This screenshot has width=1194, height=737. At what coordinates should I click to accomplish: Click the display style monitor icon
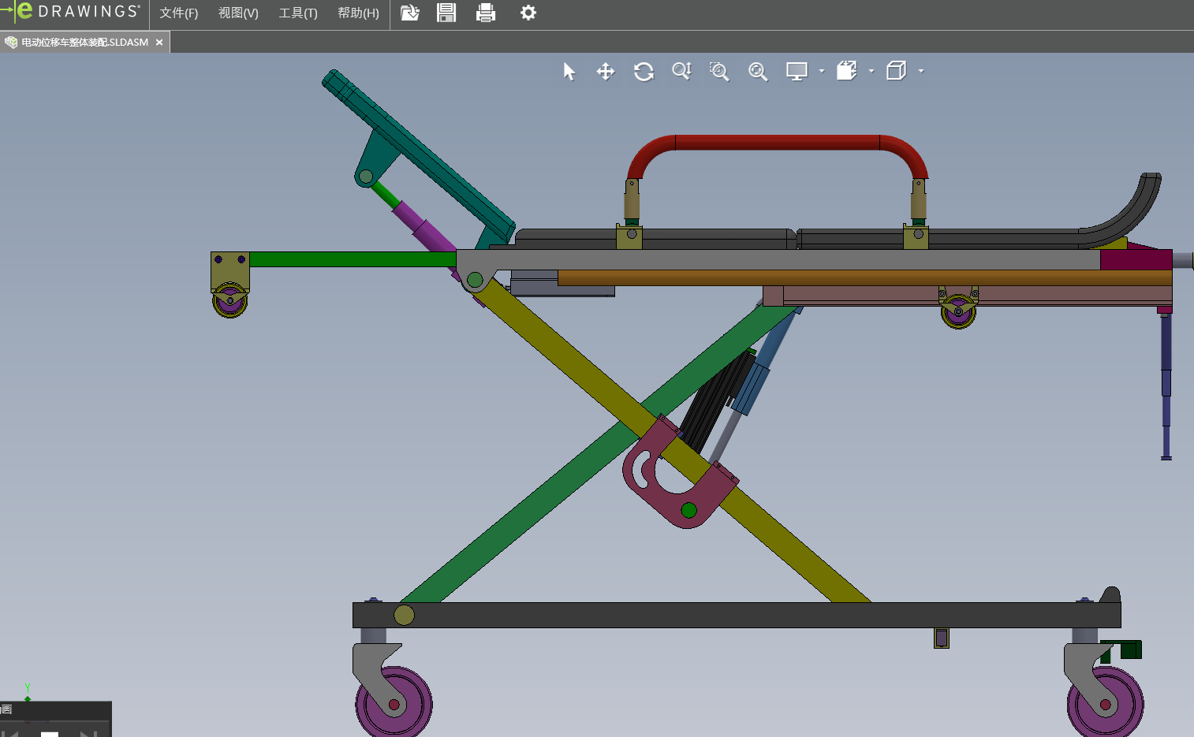pos(797,72)
